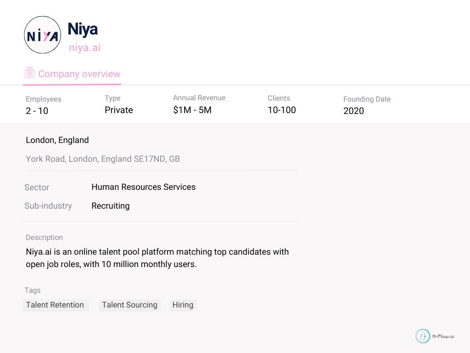Select the Type value Private

118,110
